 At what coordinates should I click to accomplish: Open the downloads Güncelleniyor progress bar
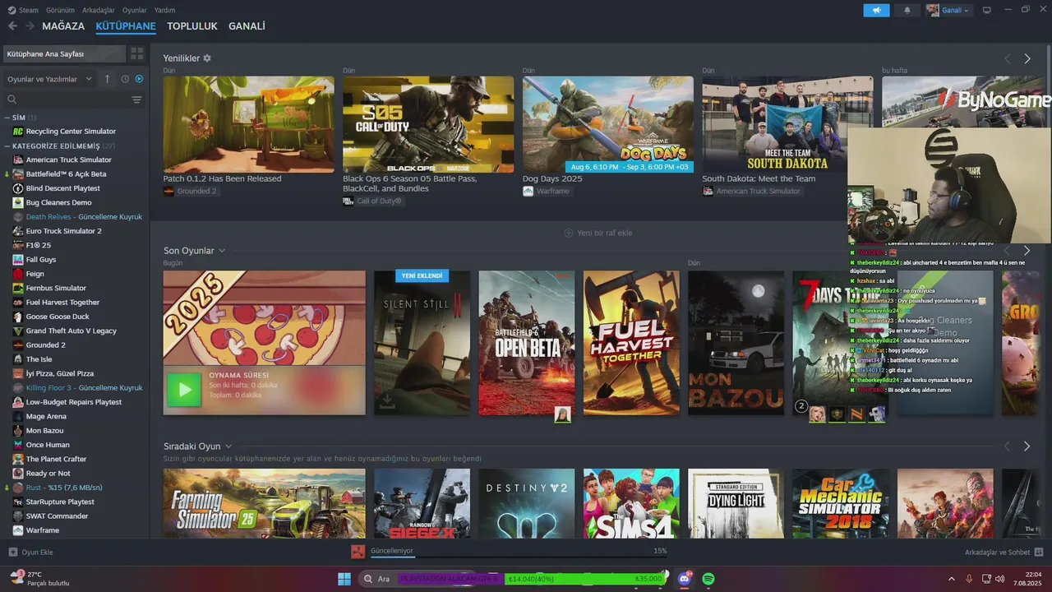518,552
